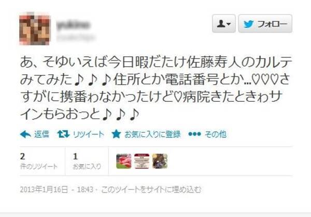Open the pixelated profile avatar

35,28
